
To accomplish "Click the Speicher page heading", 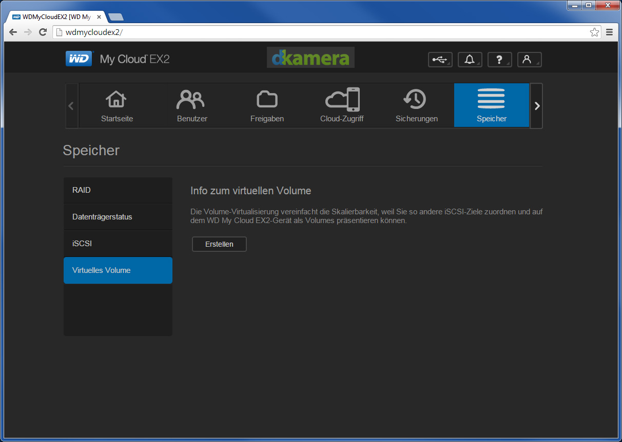I will 91,151.
